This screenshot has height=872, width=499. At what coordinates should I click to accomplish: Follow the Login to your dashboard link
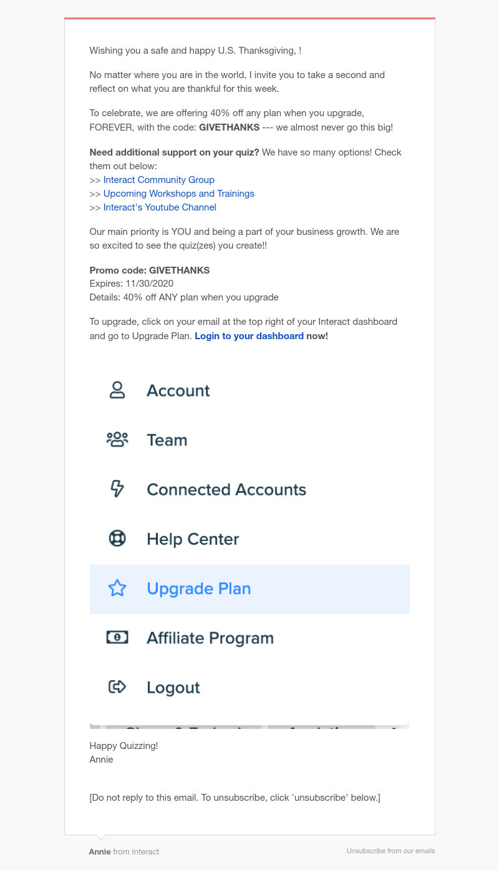[249, 336]
